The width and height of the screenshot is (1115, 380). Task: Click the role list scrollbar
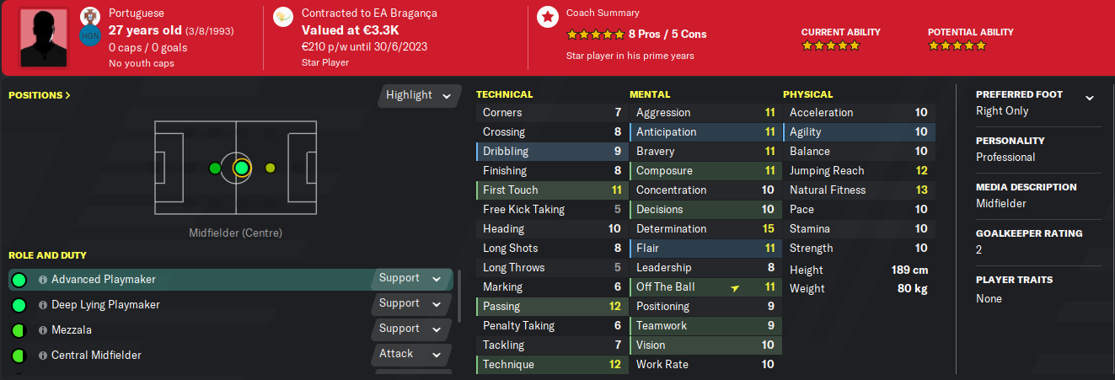458,308
